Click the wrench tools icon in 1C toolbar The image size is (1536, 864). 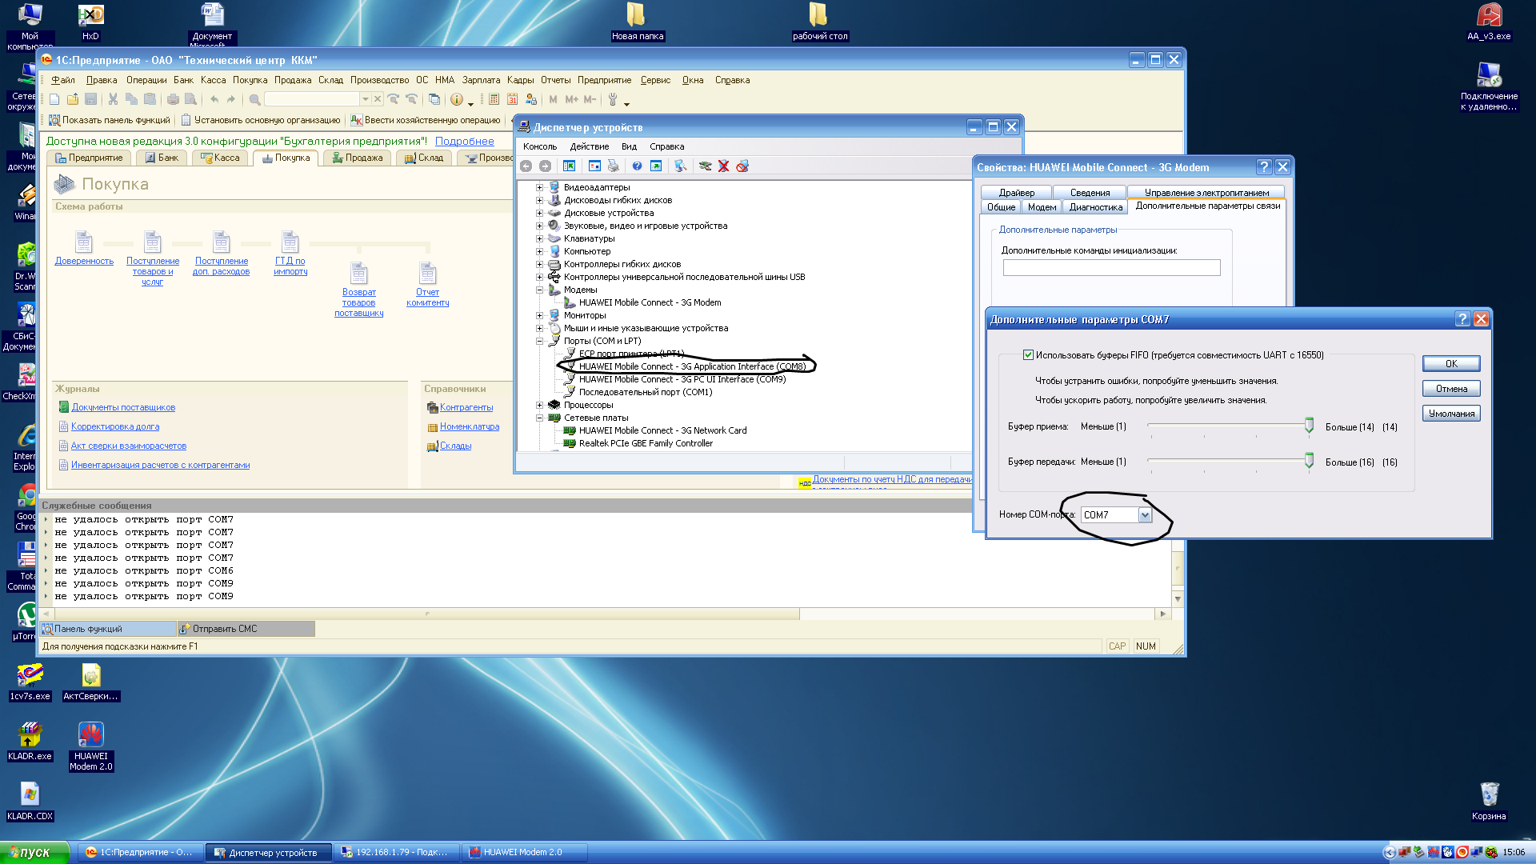pyautogui.click(x=613, y=99)
